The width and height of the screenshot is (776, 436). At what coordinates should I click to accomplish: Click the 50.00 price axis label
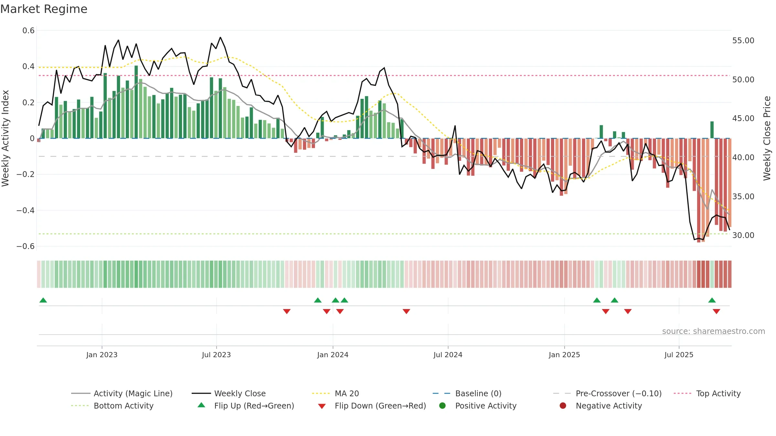point(743,79)
